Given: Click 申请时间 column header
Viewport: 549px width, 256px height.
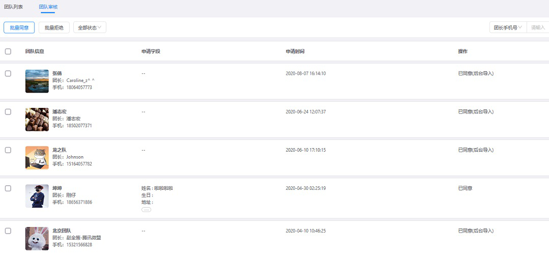Looking at the screenshot, I should [x=295, y=51].
